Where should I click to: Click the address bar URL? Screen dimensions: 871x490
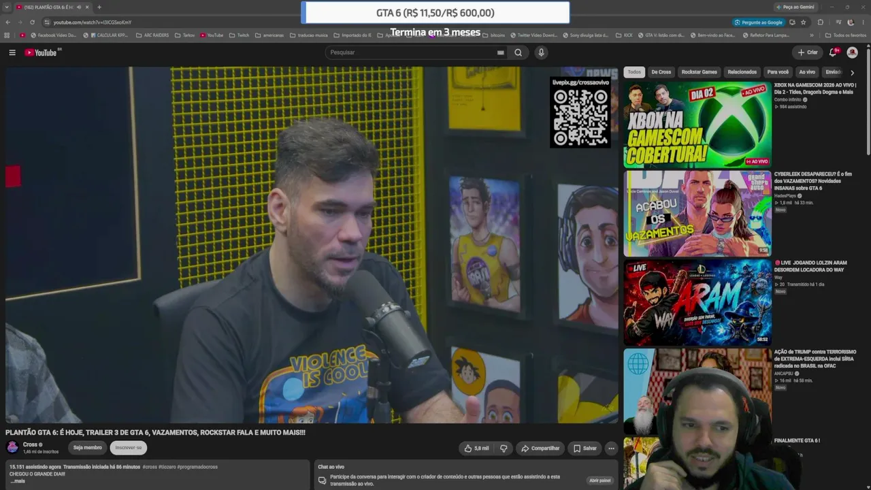(93, 22)
